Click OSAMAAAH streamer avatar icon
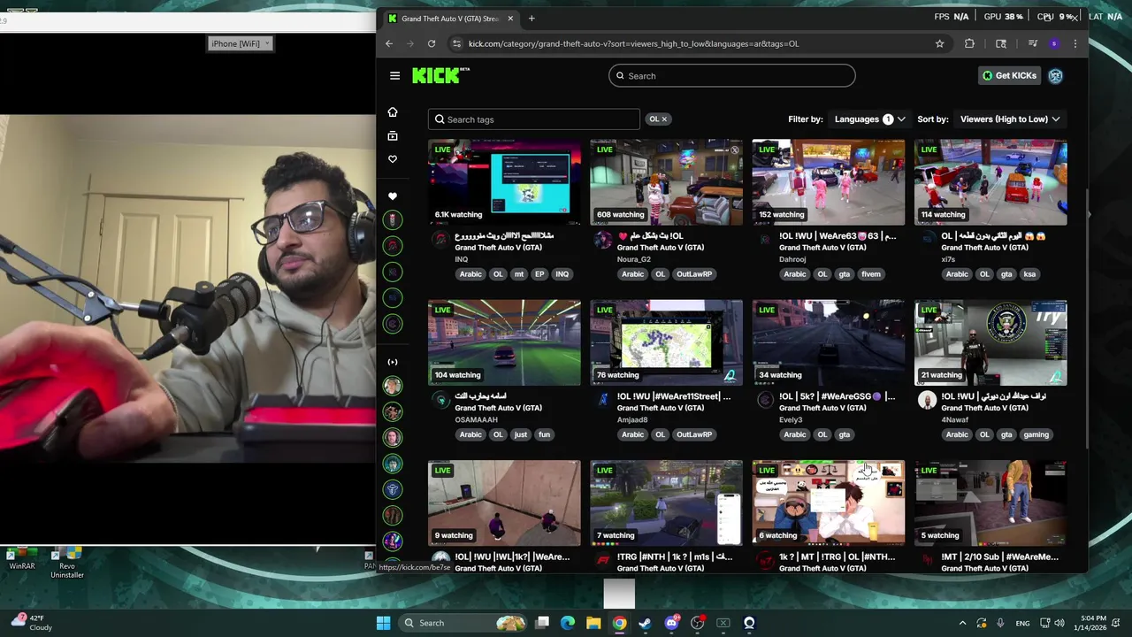The image size is (1132, 637). 440,400
